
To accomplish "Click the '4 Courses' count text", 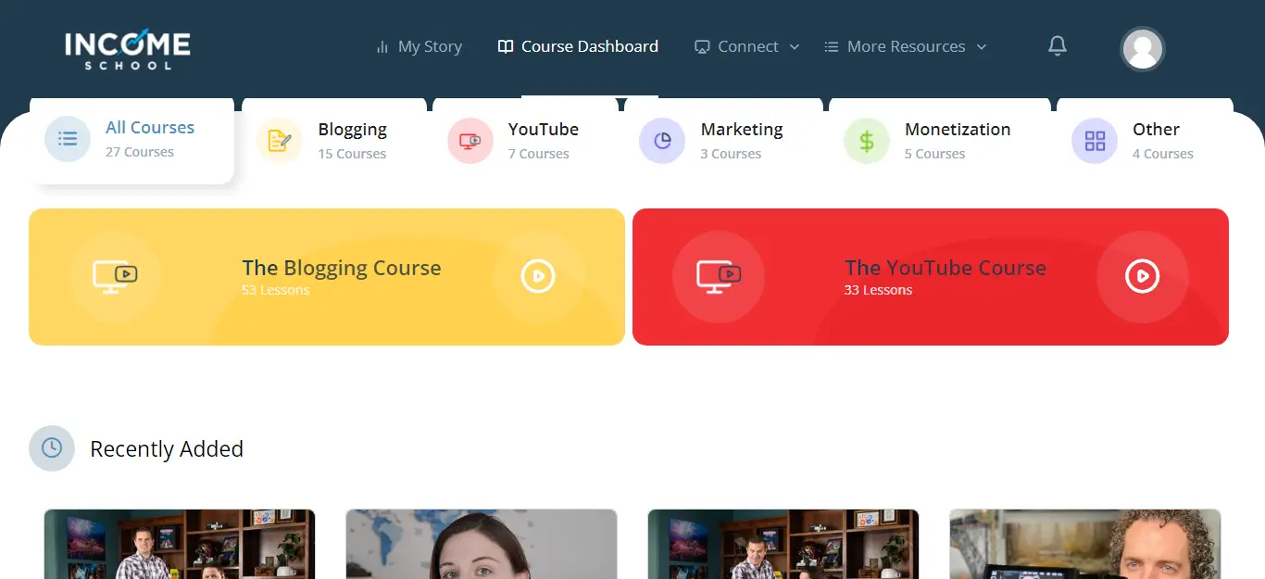I will pyautogui.click(x=1163, y=154).
